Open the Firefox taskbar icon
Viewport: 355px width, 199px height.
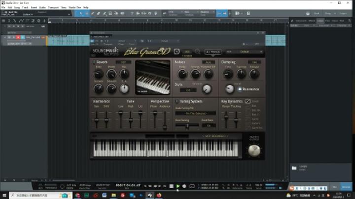[159, 195]
